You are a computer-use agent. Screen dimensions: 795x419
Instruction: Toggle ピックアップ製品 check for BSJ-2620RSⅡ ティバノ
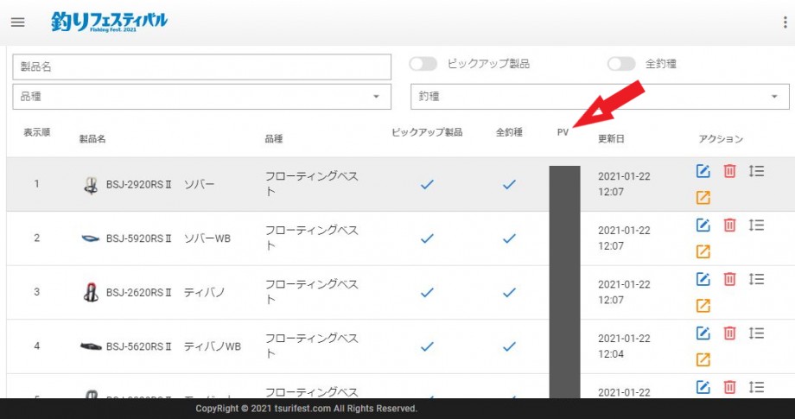427,292
